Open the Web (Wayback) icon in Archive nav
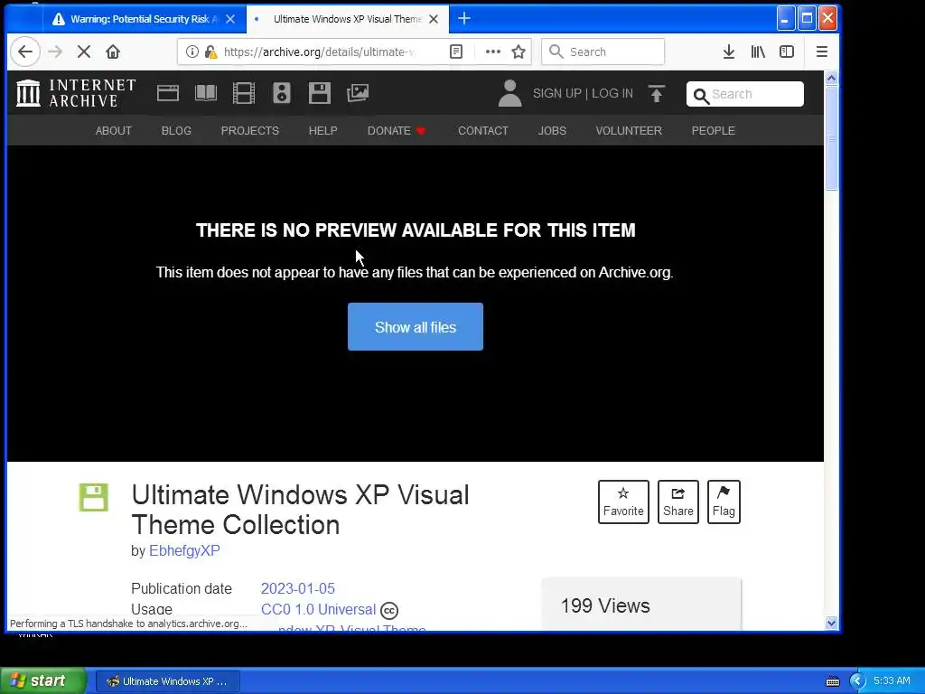This screenshot has height=694, width=925. pos(167,93)
